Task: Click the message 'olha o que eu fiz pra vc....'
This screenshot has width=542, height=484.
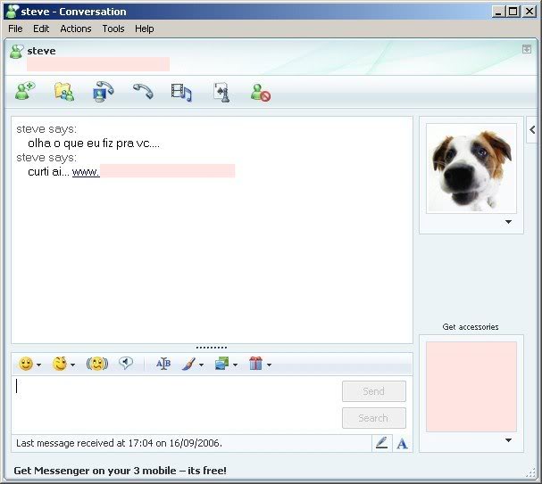Action: click(x=94, y=144)
